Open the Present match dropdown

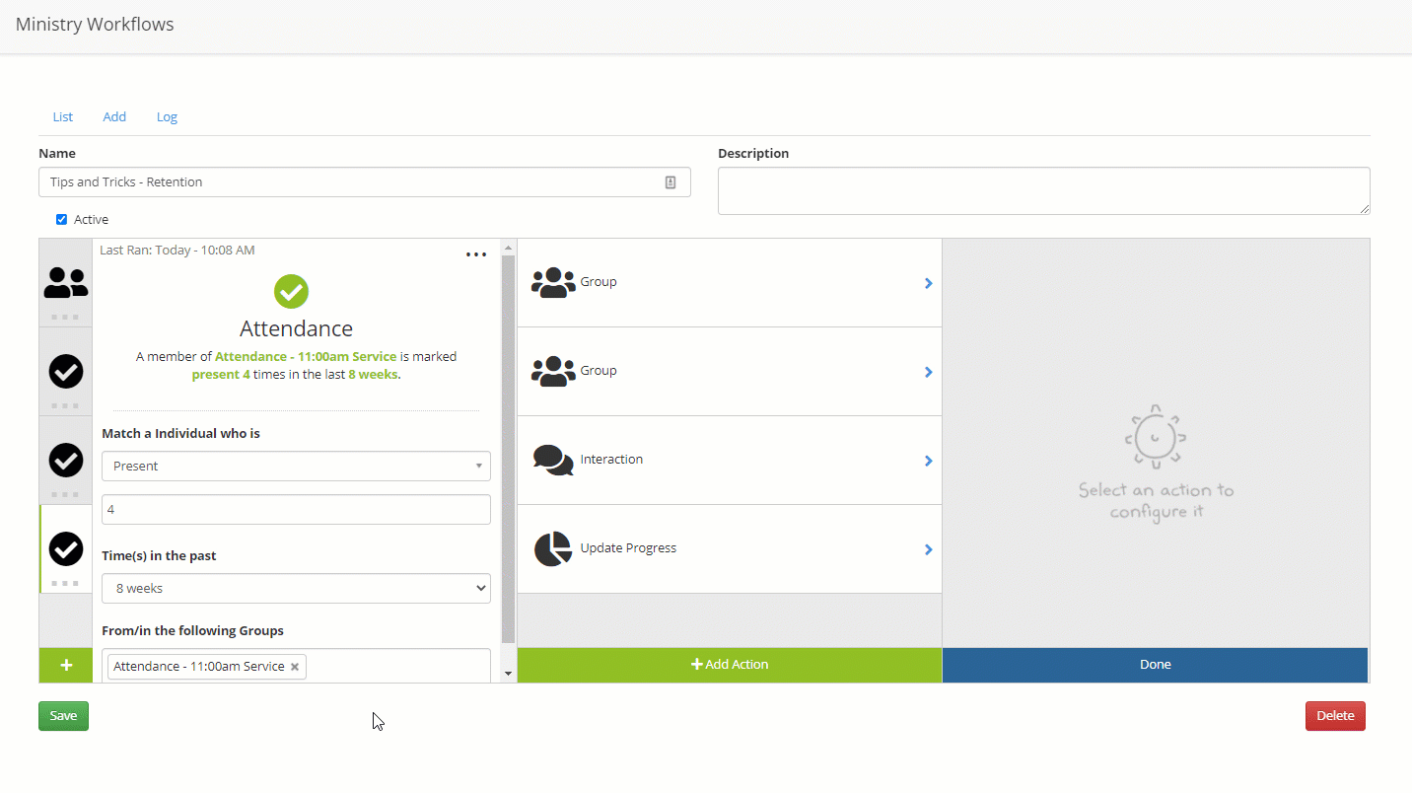(x=296, y=467)
